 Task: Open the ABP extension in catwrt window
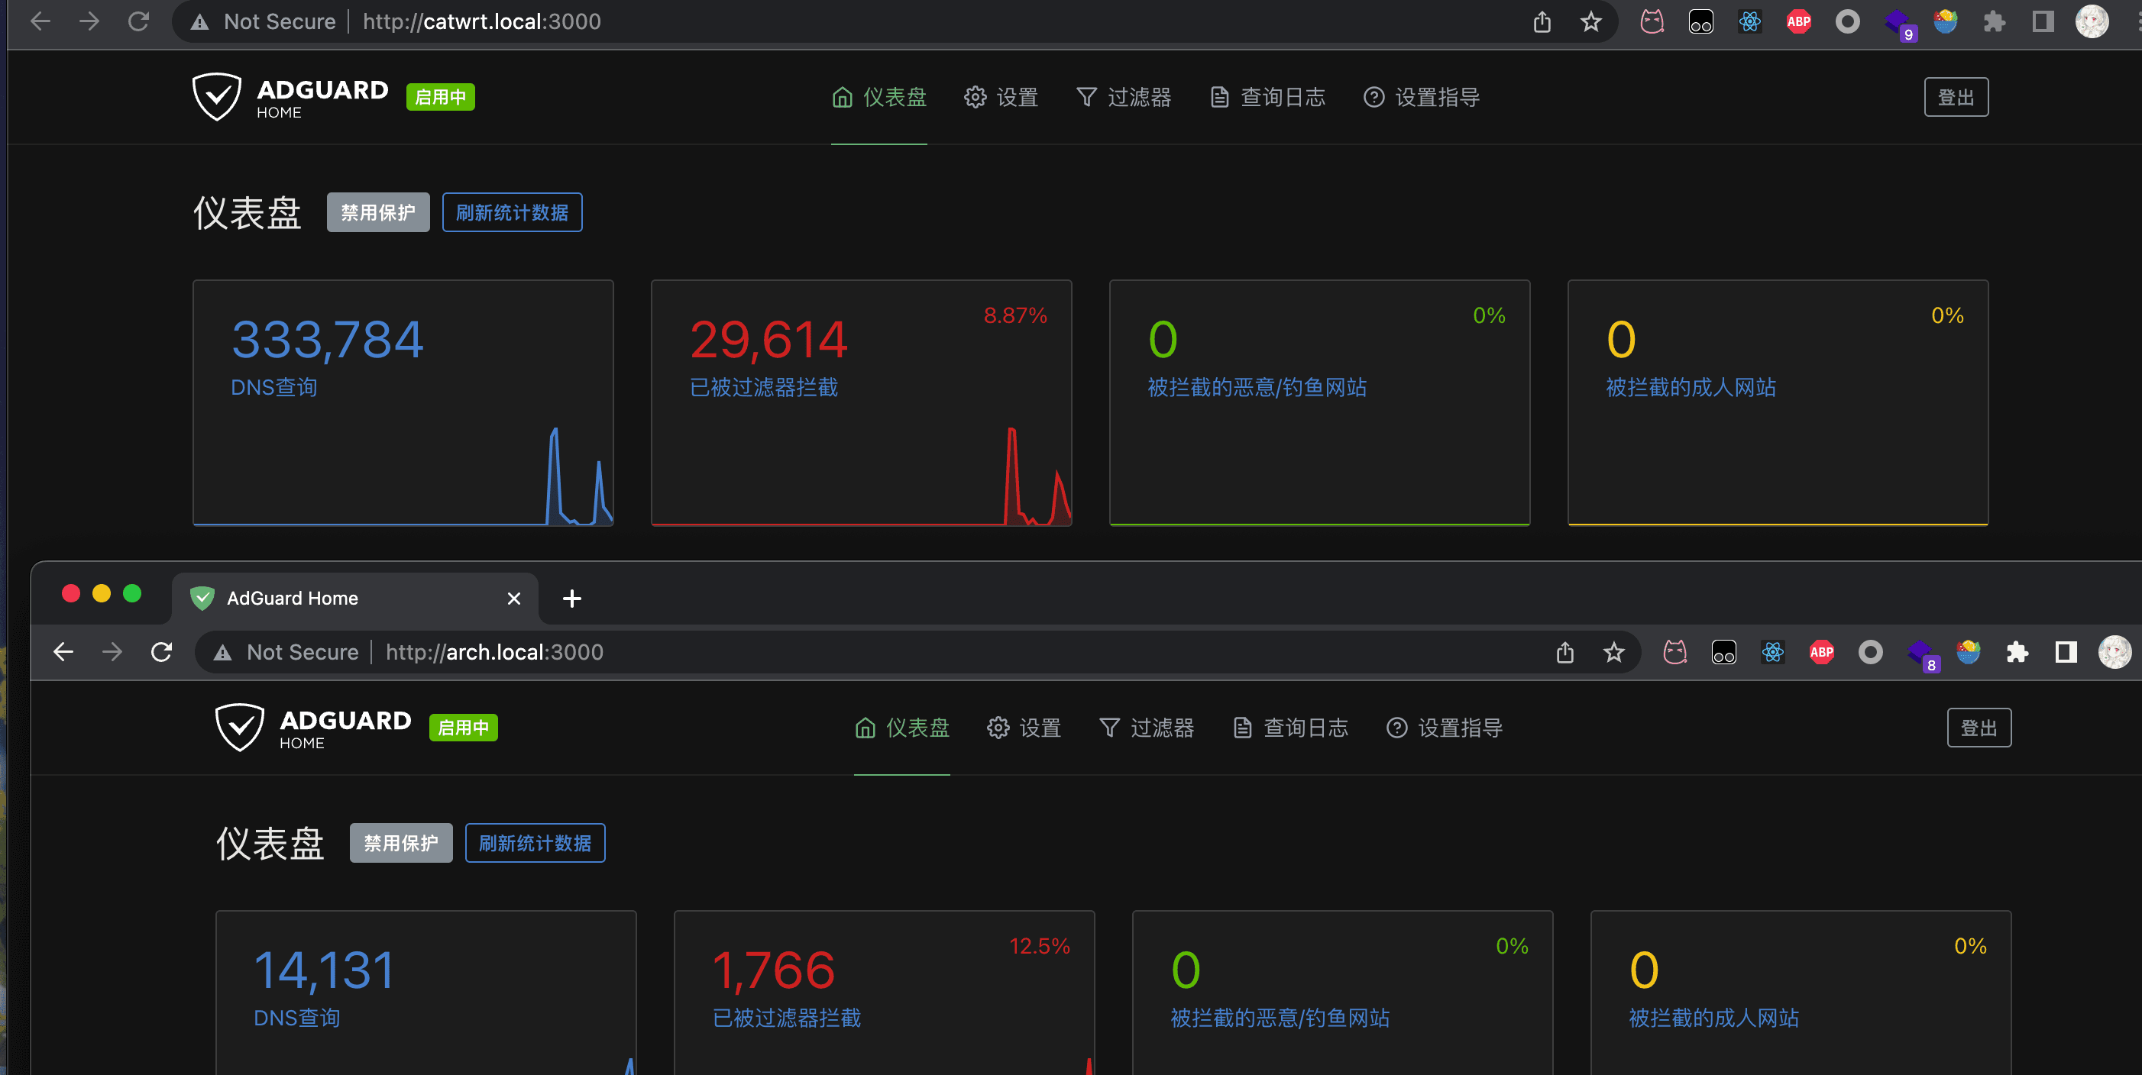coord(1798,21)
